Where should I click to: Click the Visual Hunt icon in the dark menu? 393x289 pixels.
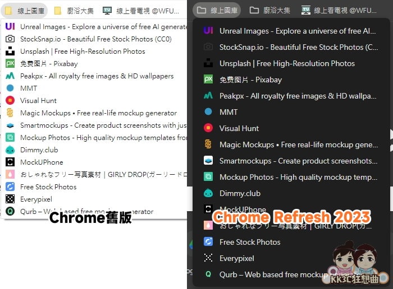[x=208, y=128]
